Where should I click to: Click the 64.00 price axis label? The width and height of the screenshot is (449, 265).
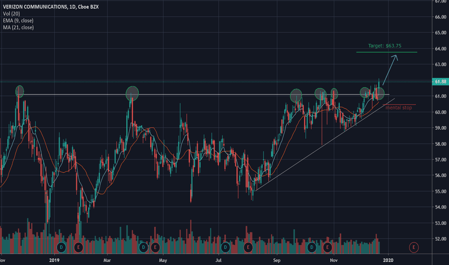(x=440, y=49)
